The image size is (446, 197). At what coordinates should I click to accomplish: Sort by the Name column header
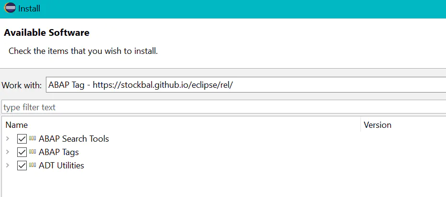[x=181, y=125]
